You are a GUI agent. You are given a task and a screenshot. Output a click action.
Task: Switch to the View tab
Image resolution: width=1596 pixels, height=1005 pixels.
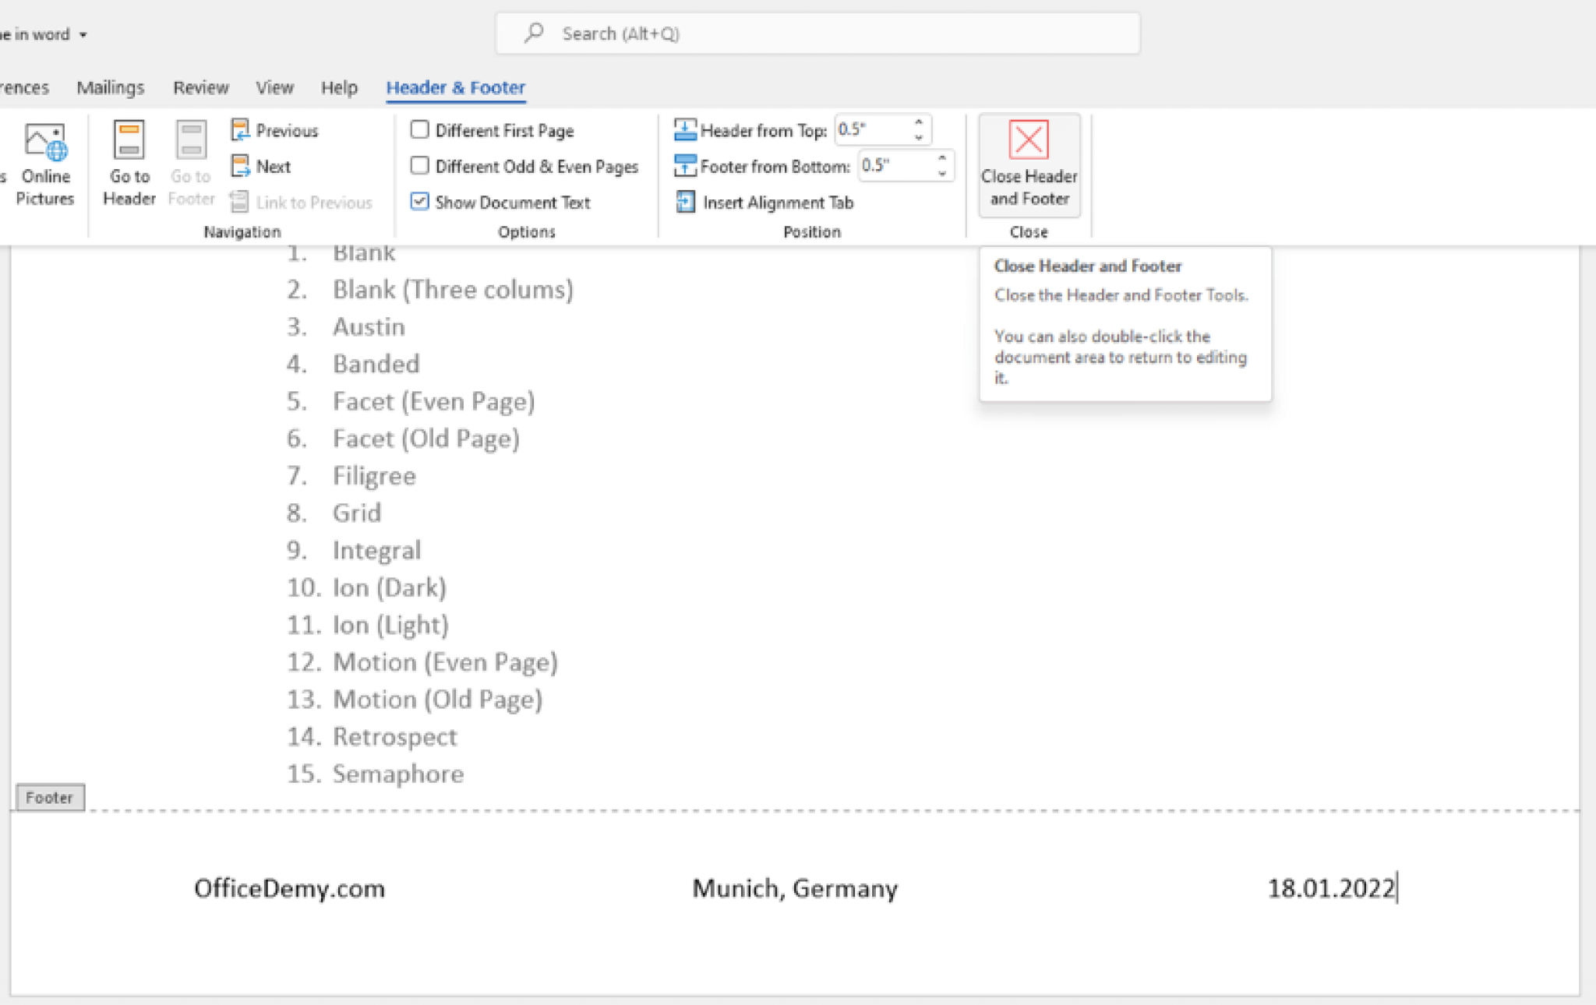click(275, 87)
